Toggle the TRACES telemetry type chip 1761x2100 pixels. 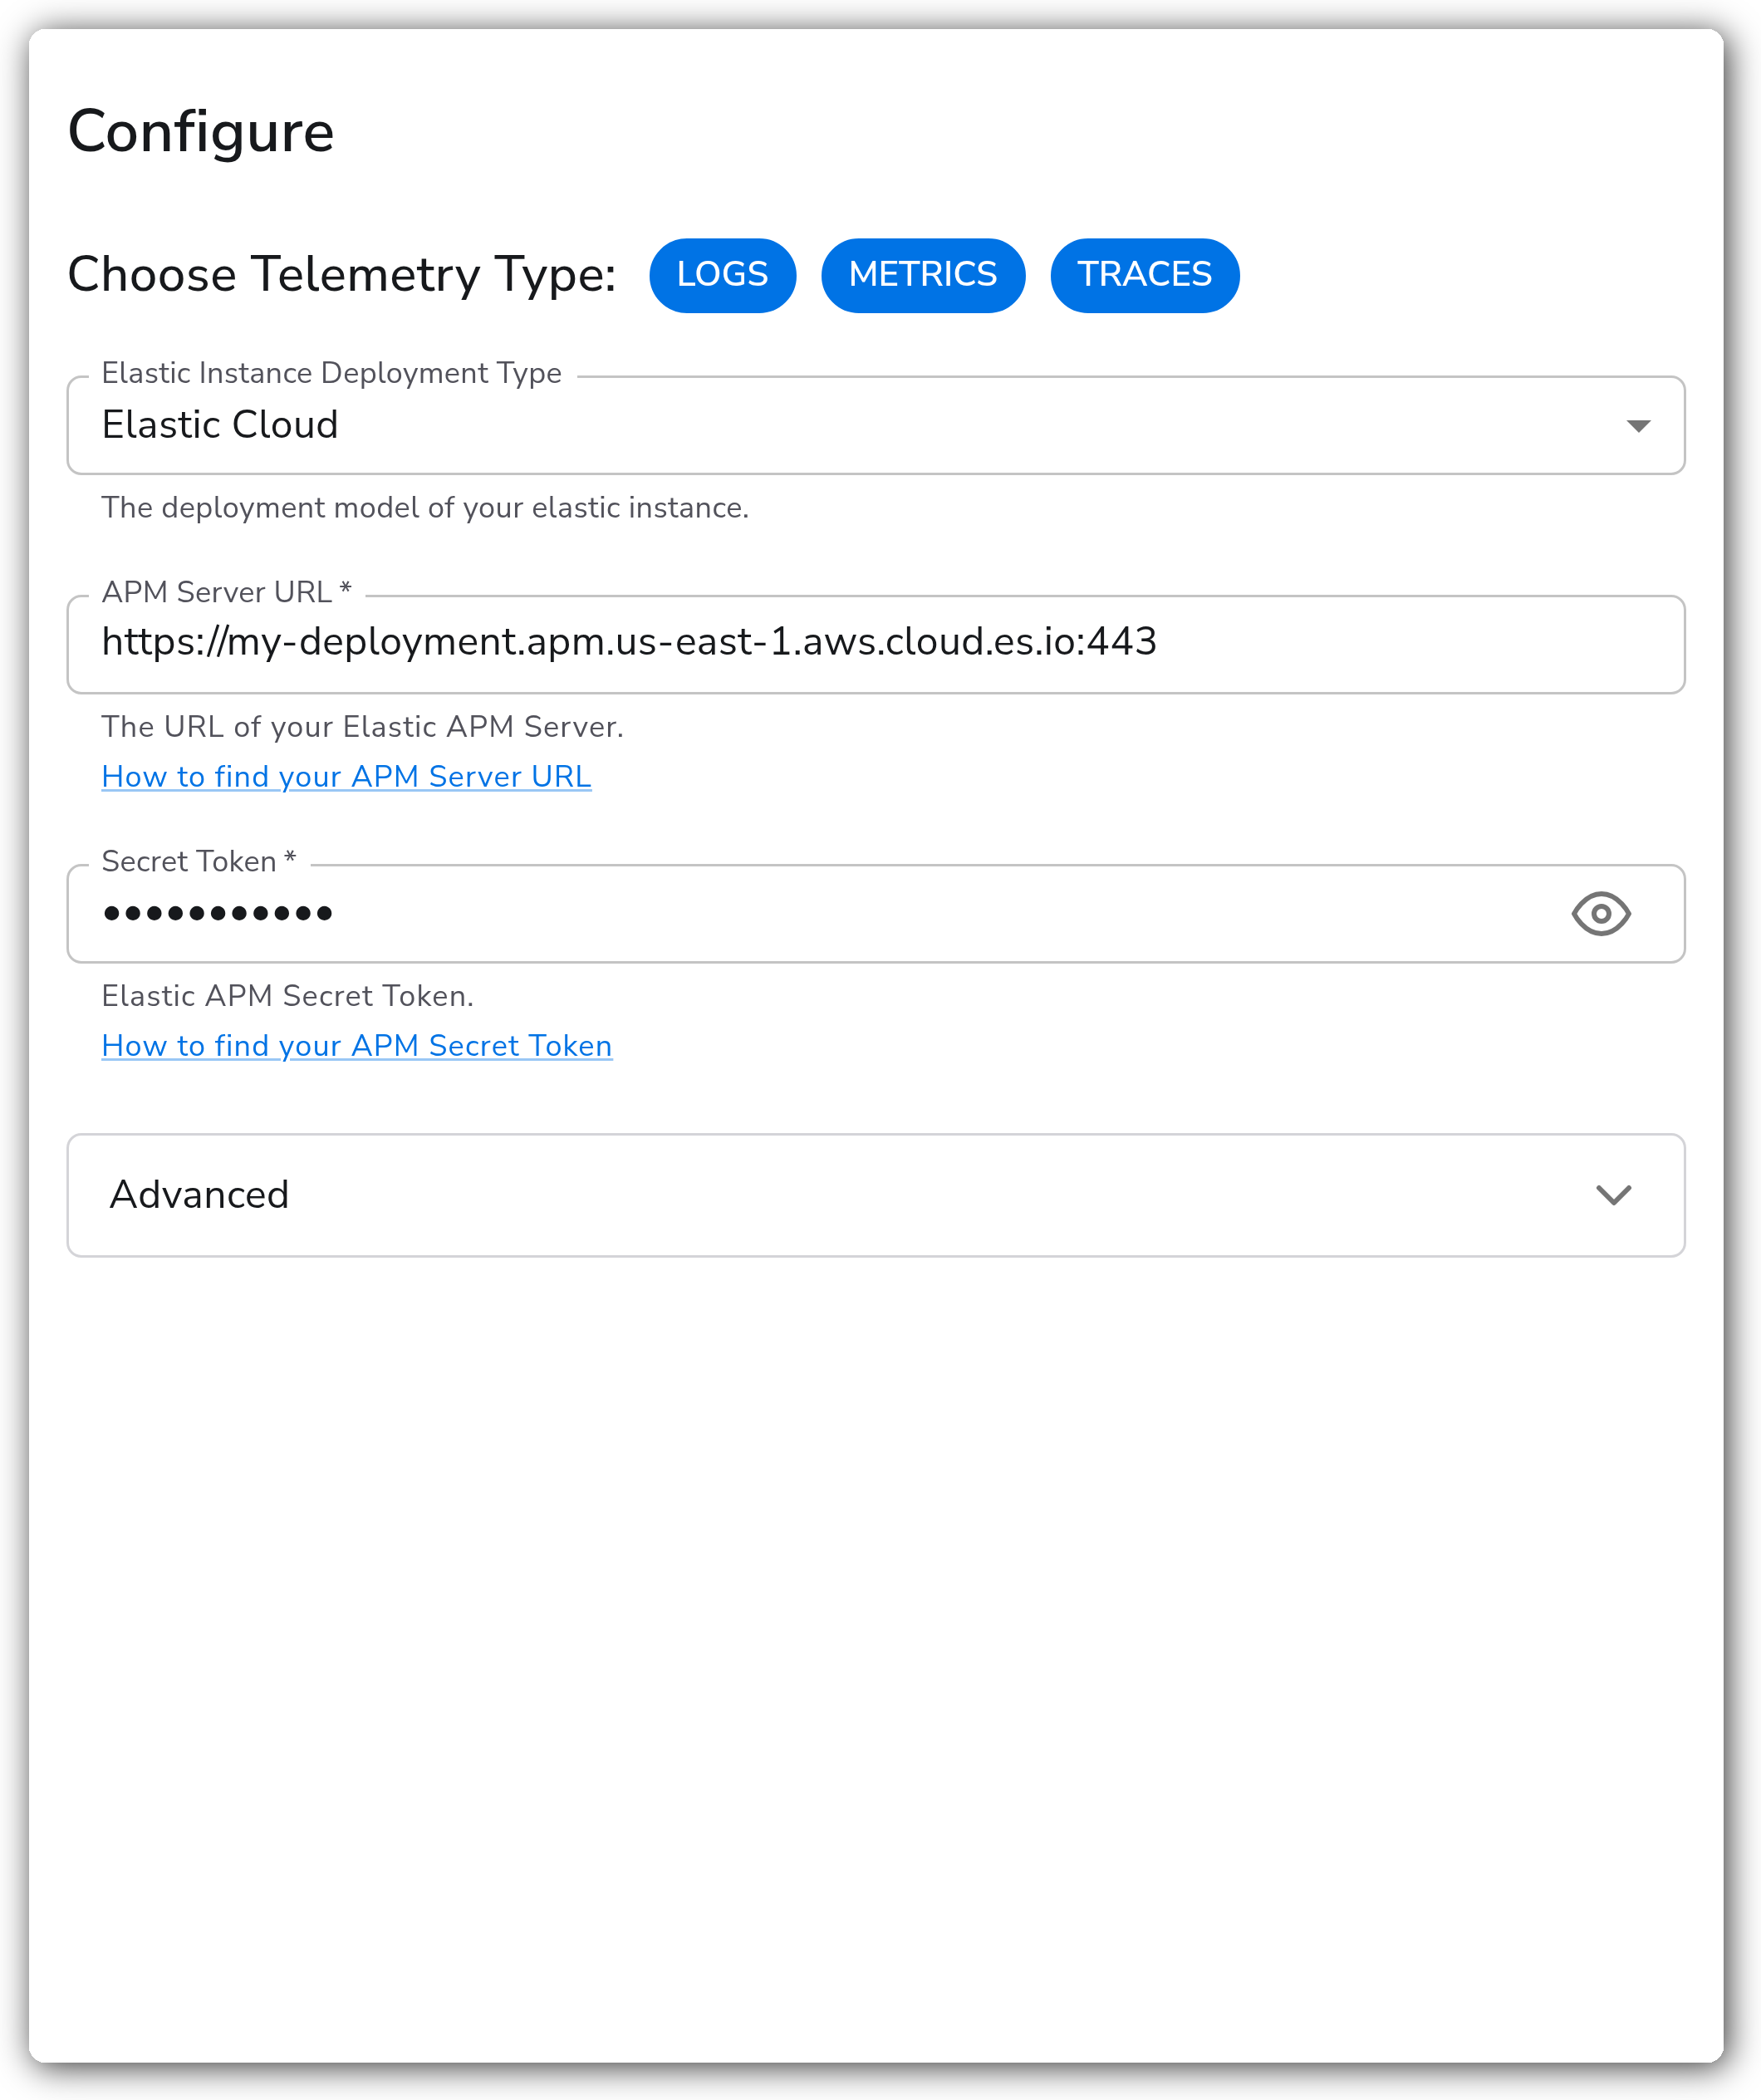[x=1144, y=275]
